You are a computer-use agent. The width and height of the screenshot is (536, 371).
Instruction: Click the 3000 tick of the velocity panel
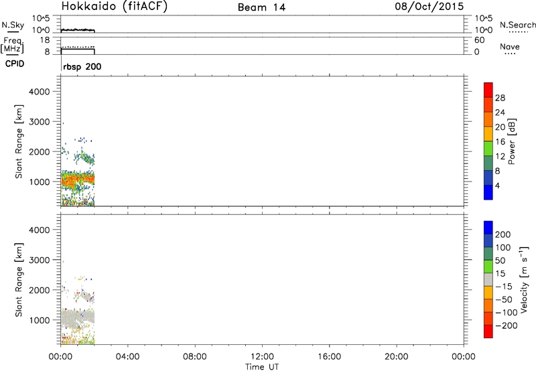pos(40,260)
